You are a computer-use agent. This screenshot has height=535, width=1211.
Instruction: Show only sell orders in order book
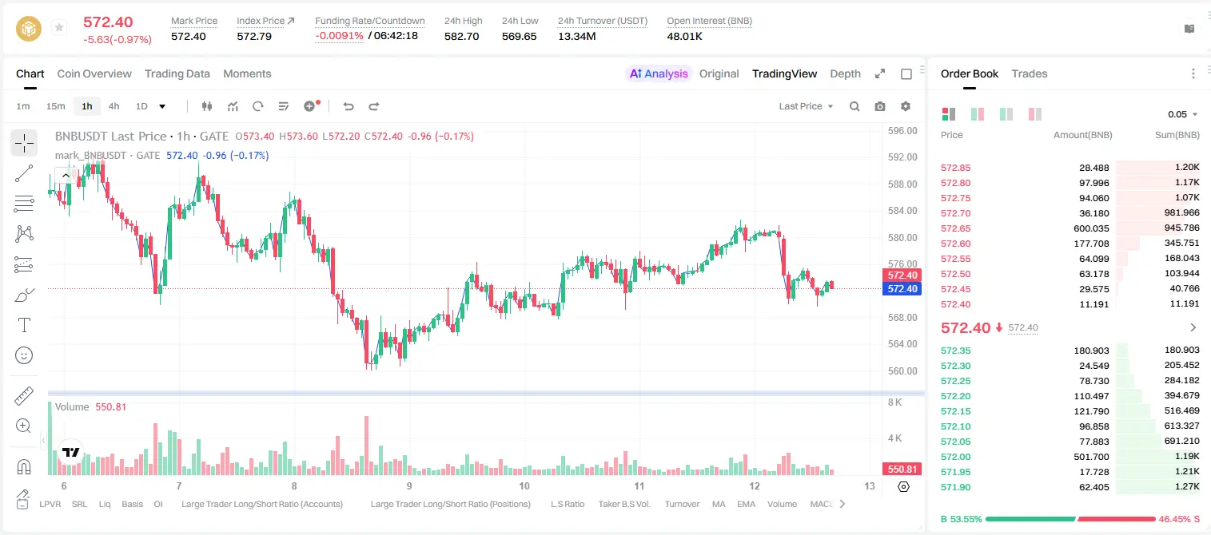[1035, 114]
